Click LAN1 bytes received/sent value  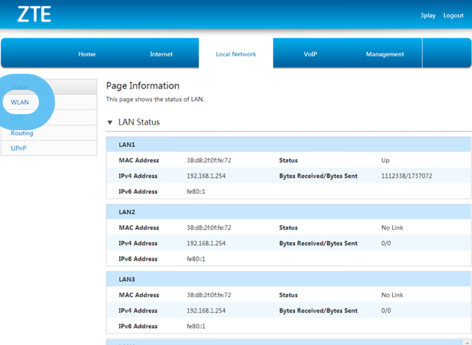click(406, 176)
